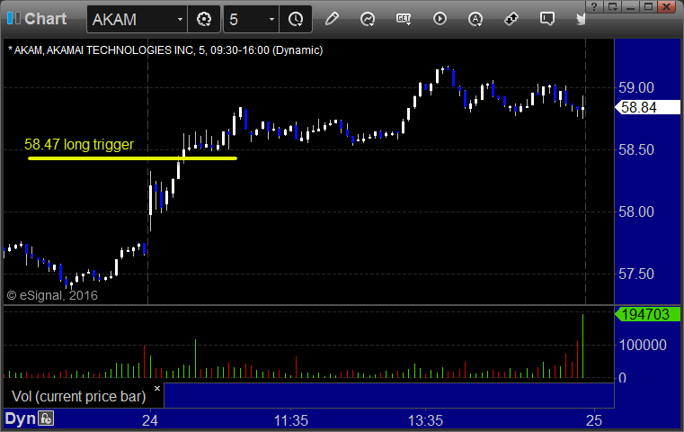Toggle the Dyn lock icon
Screen dimensions: 684x432
click(x=45, y=418)
